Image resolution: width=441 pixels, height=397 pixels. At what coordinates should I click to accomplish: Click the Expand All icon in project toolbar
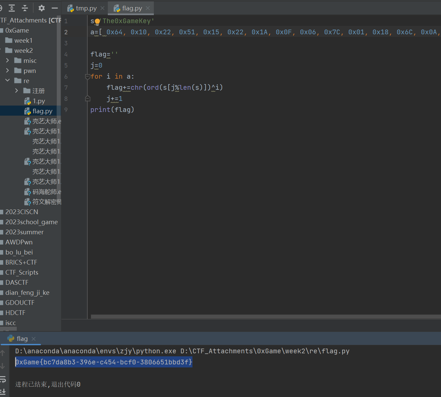click(12, 8)
